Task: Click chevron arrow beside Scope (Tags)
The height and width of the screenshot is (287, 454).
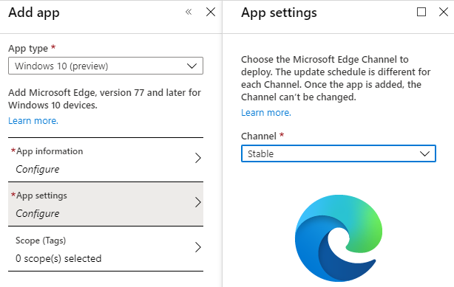Action: 197,247
